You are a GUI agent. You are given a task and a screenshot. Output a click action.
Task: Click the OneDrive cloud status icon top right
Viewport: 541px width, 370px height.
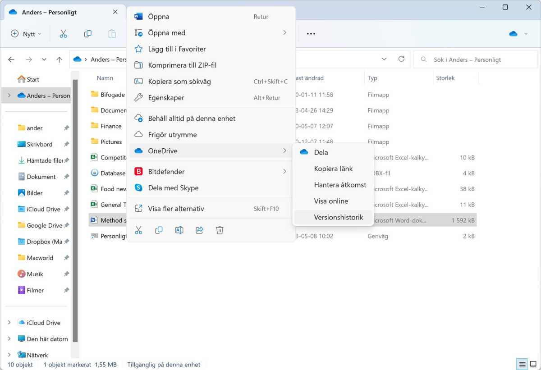pos(513,34)
